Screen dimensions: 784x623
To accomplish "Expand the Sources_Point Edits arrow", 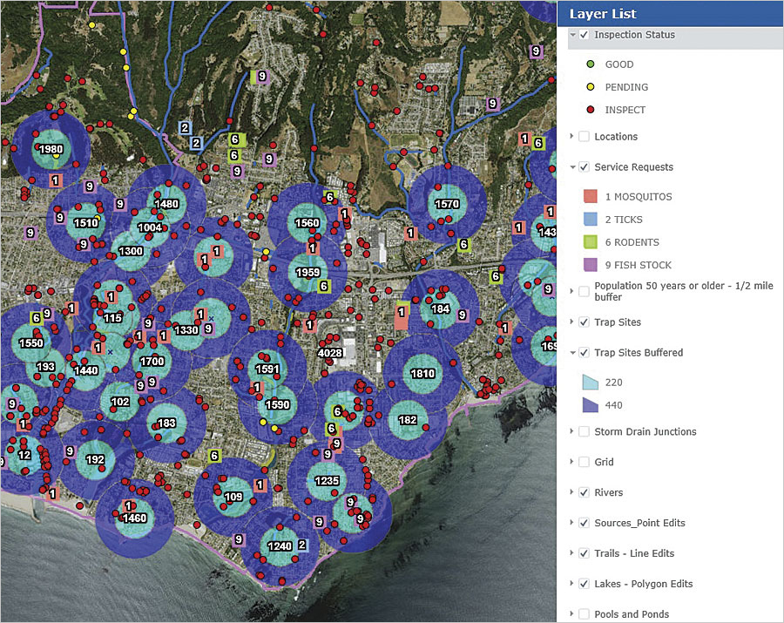I will [571, 523].
